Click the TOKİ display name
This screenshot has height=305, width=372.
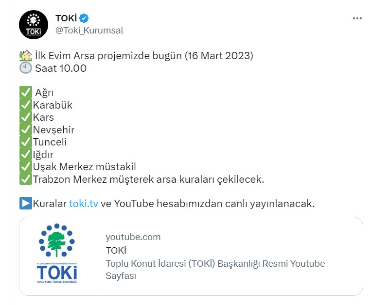(66, 18)
